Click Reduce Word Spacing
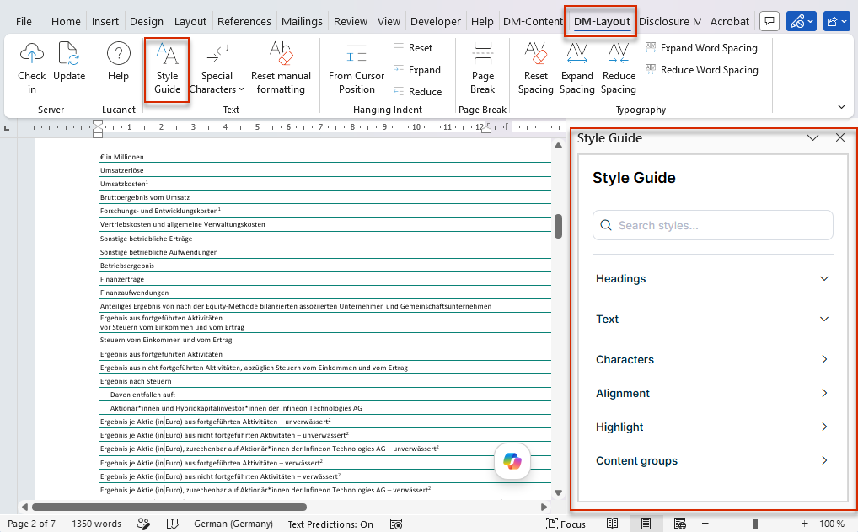858x532 pixels. (701, 69)
